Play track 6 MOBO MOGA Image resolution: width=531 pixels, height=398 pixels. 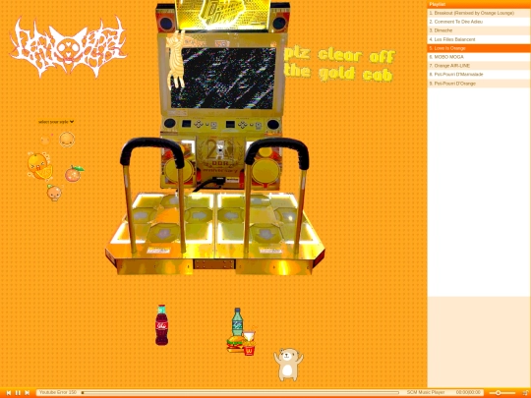click(479, 57)
